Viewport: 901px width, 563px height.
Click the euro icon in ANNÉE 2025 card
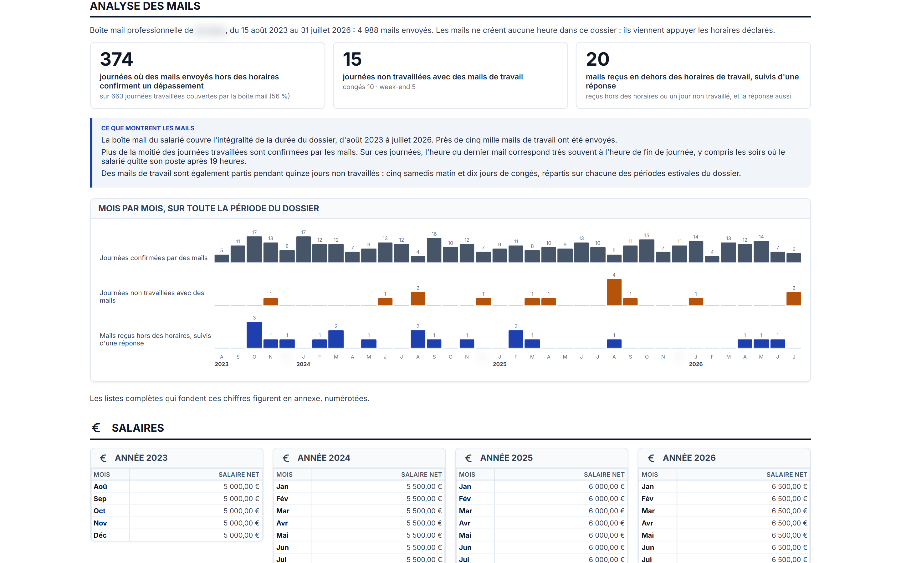(468, 458)
